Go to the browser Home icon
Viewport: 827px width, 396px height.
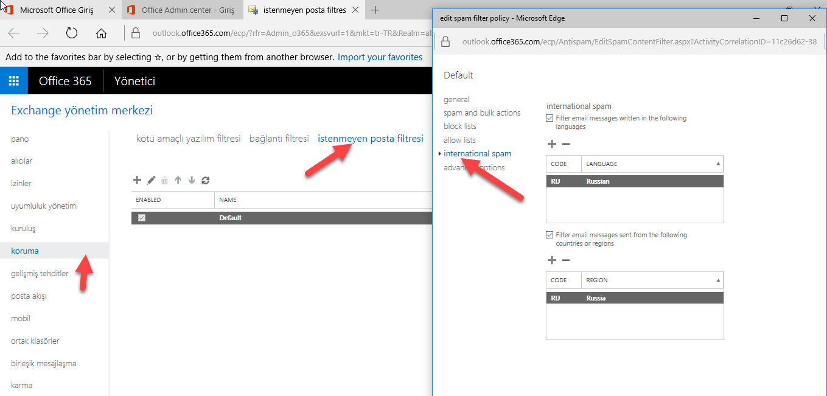(102, 33)
